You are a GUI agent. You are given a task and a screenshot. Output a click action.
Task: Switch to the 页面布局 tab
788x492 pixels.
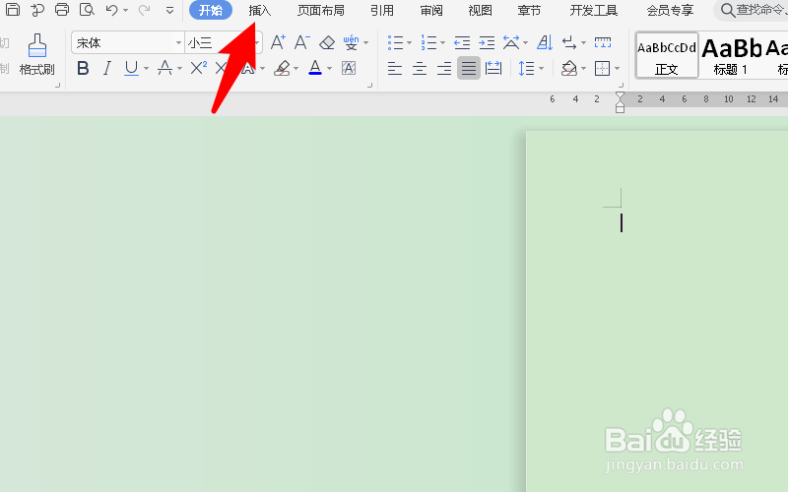pos(321,10)
